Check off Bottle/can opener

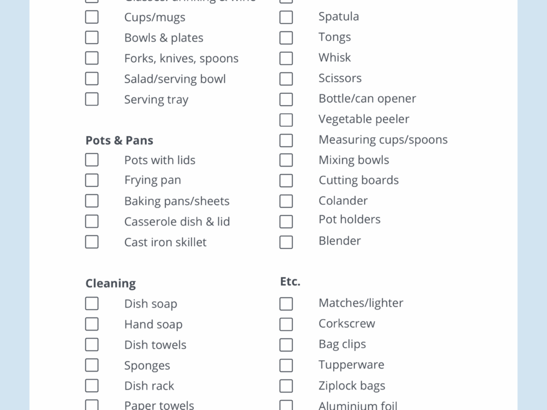point(286,99)
